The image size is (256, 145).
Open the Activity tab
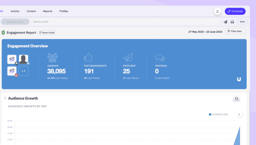[x=15, y=11]
